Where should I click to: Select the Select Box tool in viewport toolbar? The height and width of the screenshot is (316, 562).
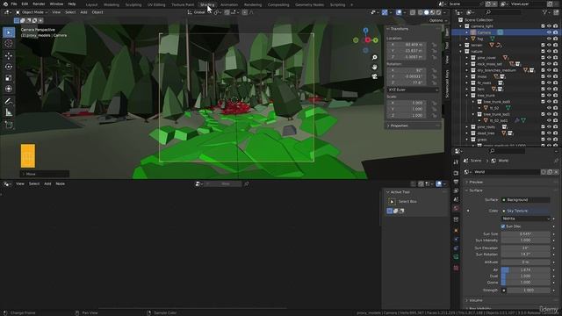coord(9,32)
